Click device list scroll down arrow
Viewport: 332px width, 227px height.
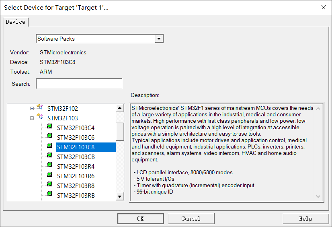(x=120, y=196)
